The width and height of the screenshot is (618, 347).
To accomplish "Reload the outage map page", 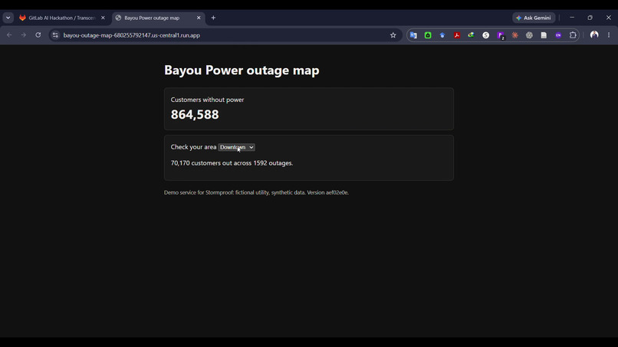I will (38, 35).
